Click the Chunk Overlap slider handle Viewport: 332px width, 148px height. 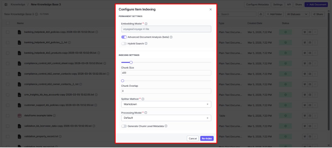[x=122, y=81]
